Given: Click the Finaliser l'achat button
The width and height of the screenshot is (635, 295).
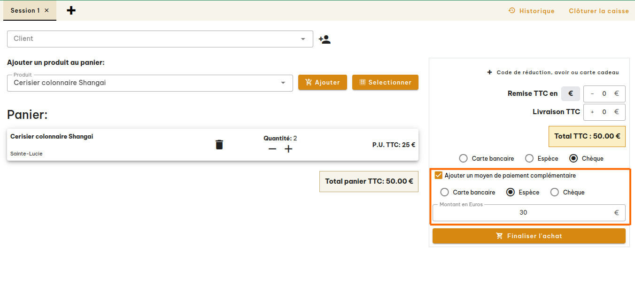Looking at the screenshot, I should pyautogui.click(x=529, y=236).
